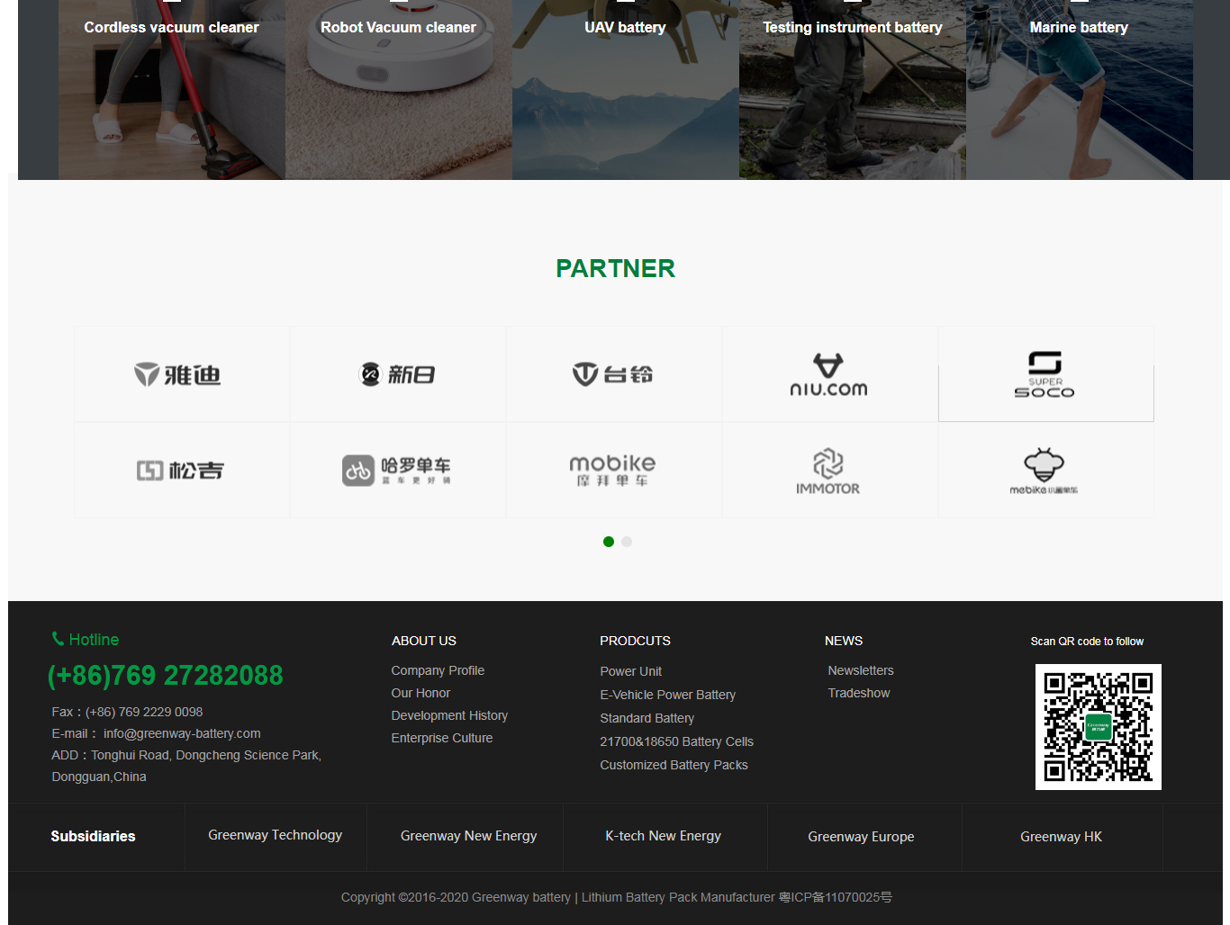Open the Robot Vacuum cleaner card

click(x=399, y=90)
